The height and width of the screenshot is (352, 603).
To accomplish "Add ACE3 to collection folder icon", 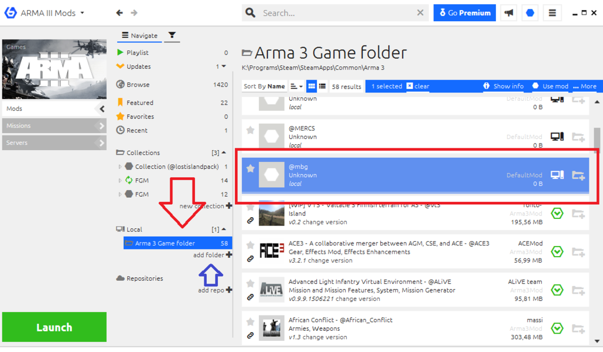I will (578, 252).
